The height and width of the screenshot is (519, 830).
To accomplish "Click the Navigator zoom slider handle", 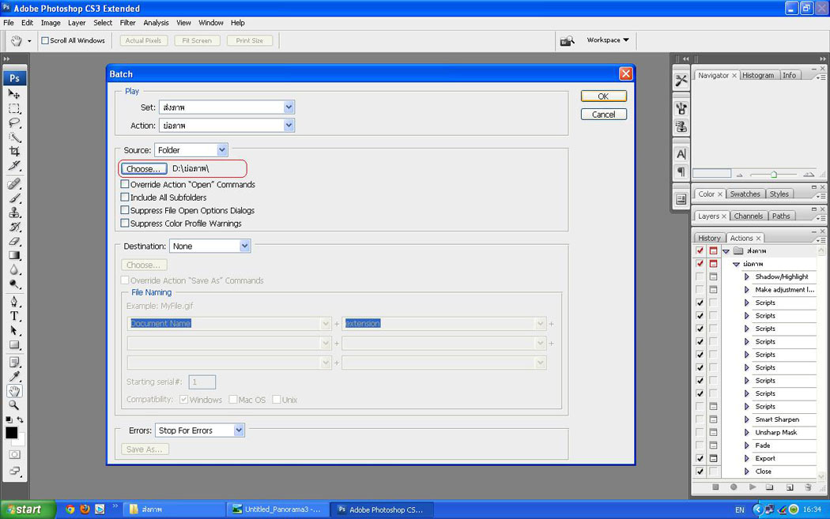I will point(773,174).
